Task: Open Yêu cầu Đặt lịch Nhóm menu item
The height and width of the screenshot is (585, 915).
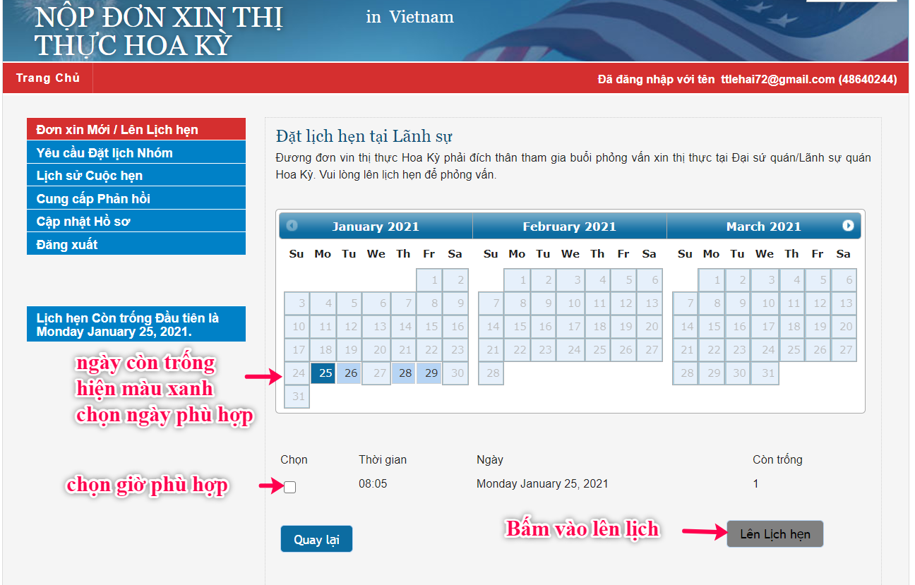Action: [136, 152]
